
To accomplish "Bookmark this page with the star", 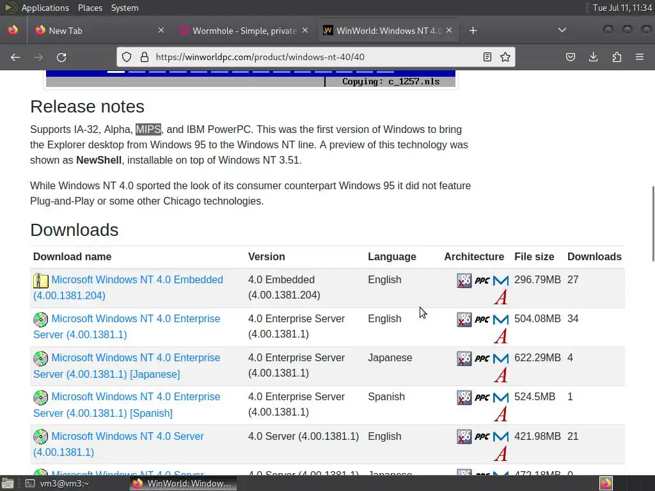I will [505, 57].
